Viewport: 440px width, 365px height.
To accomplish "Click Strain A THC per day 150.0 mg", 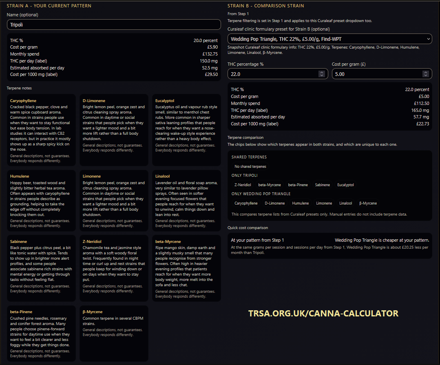I will tap(209, 61).
